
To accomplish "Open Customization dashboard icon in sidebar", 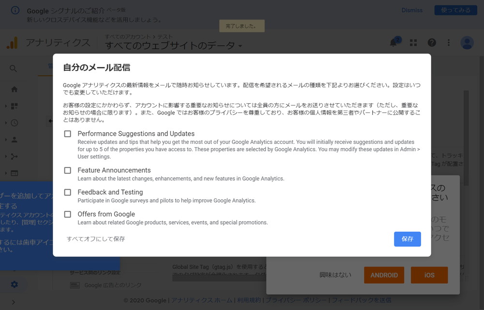I will (x=14, y=106).
